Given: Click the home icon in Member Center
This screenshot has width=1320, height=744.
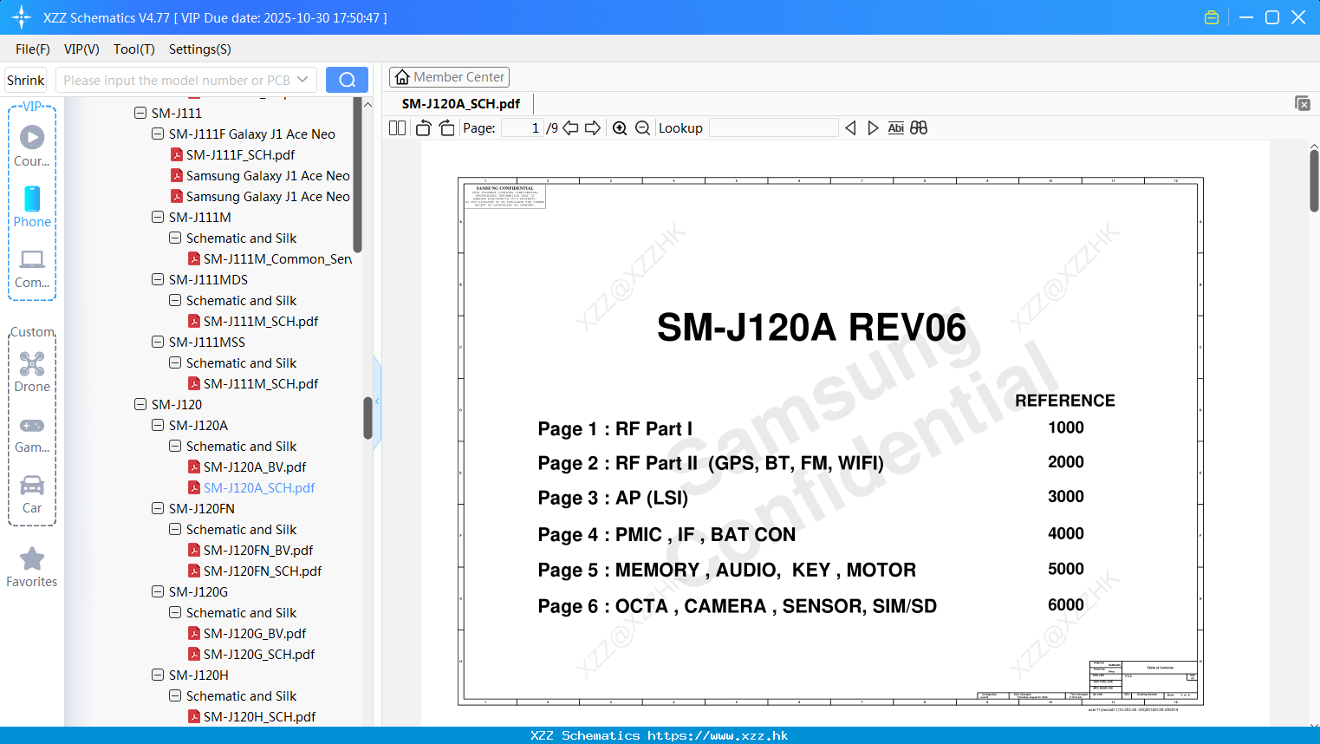Looking at the screenshot, I should tap(402, 77).
